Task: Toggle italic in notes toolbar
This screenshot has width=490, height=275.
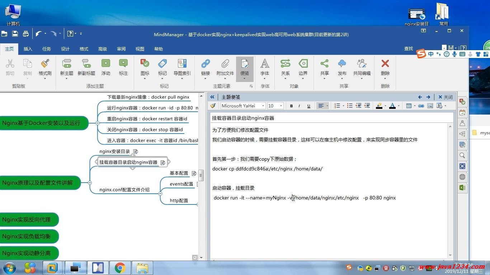Action: pos(300,106)
